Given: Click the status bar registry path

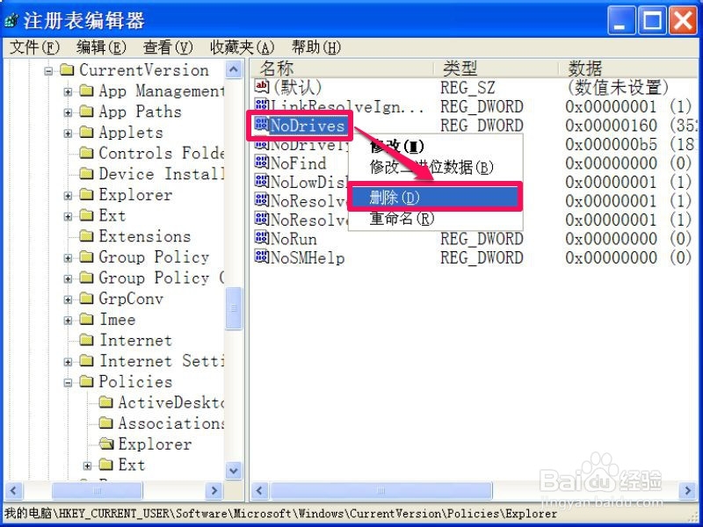Looking at the screenshot, I should pos(280,514).
